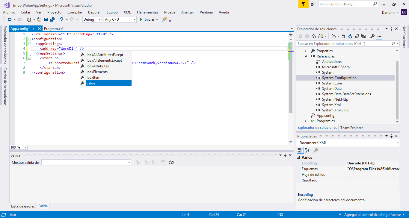Image resolution: width=409 pixels, height=218 pixels.
Task: Open the Any CPU platform dropdown
Action: [120, 19]
